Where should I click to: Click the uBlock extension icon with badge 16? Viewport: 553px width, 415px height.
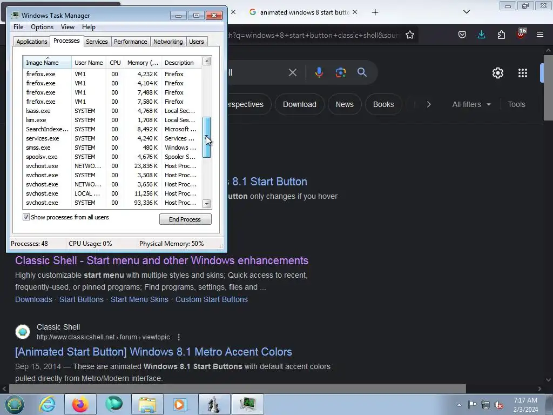coord(521,34)
